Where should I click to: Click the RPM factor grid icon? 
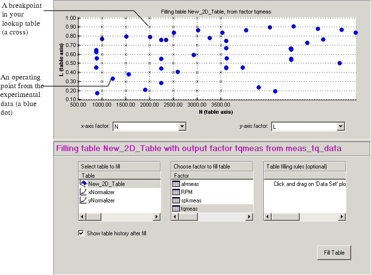pyautogui.click(x=176, y=192)
